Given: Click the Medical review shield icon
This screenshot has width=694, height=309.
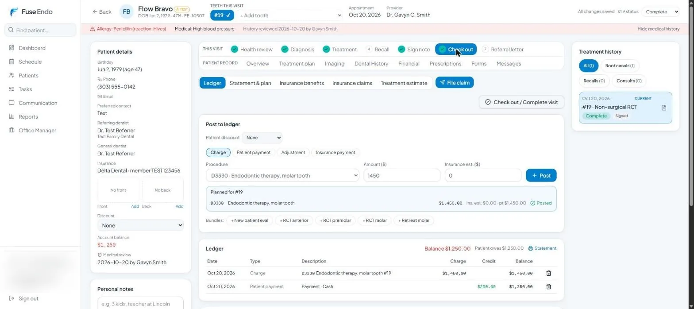Looking at the screenshot, I should (x=100, y=255).
